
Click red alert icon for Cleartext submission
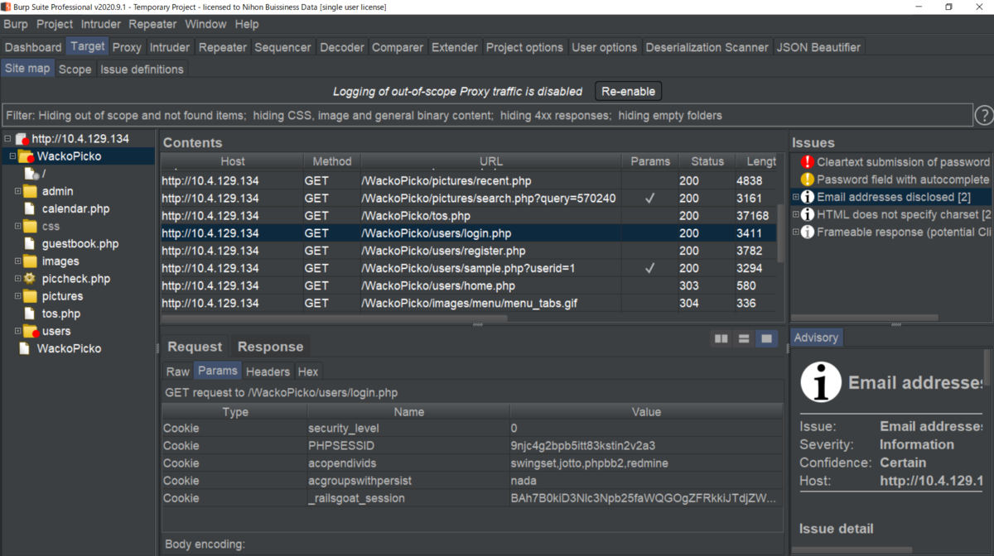[808, 162]
